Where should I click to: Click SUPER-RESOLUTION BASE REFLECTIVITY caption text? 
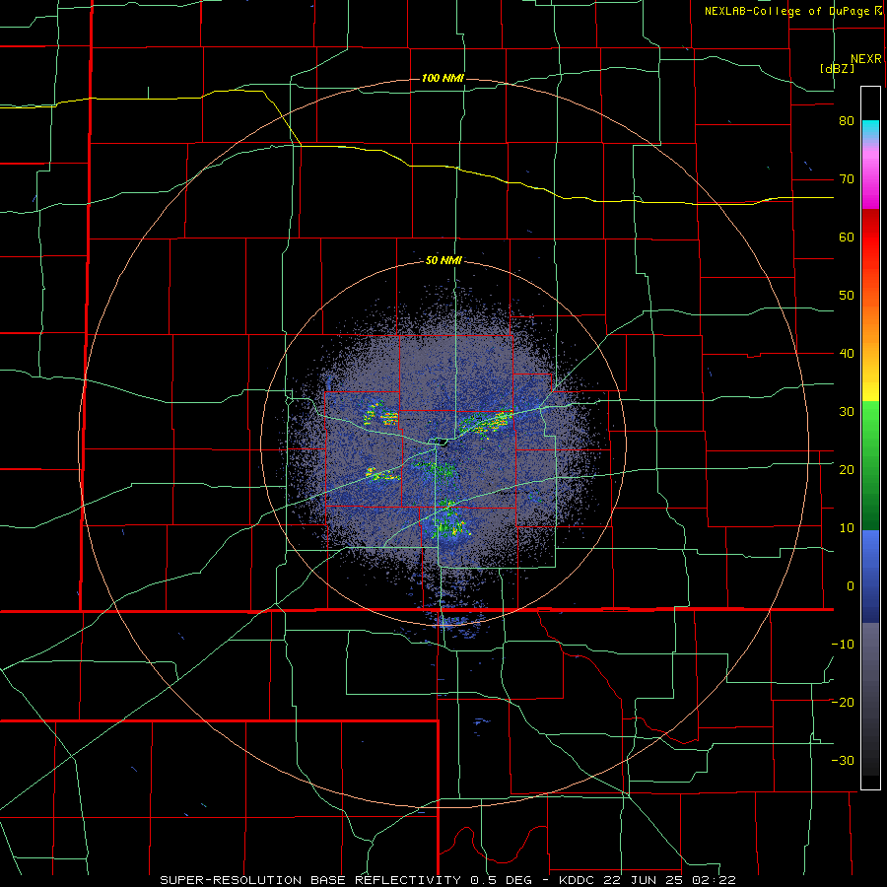pos(309,880)
